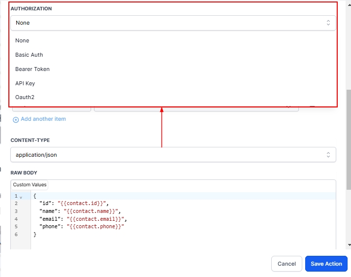Click the Add another item link
This screenshot has width=351, height=277.
[x=43, y=119]
